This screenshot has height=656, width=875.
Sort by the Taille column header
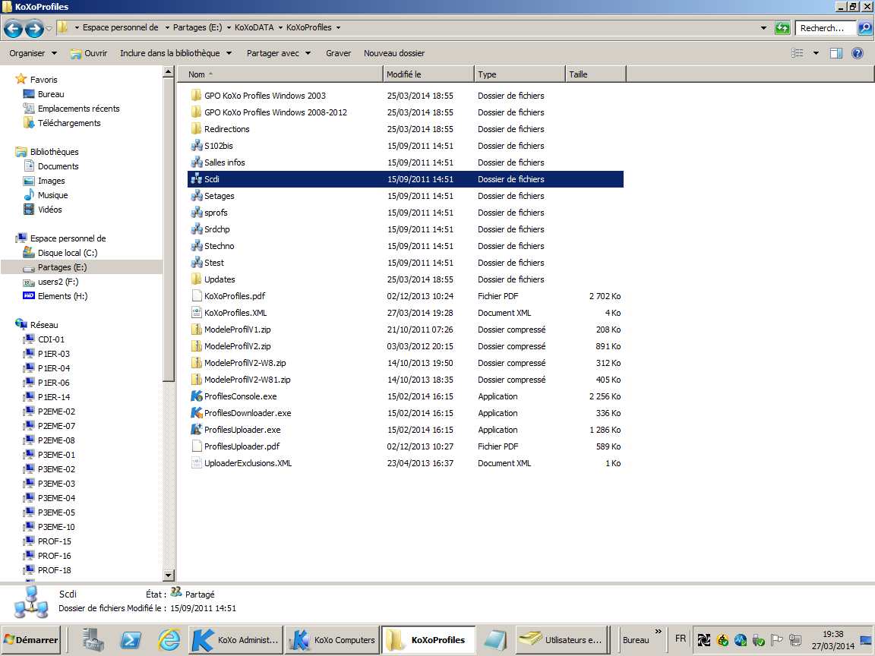(596, 74)
